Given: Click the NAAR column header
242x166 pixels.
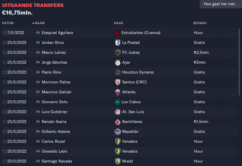Looking at the screenshot, I should (x=119, y=23).
